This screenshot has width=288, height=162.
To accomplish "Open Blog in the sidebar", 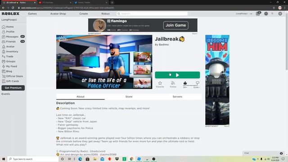I will point(7,71).
